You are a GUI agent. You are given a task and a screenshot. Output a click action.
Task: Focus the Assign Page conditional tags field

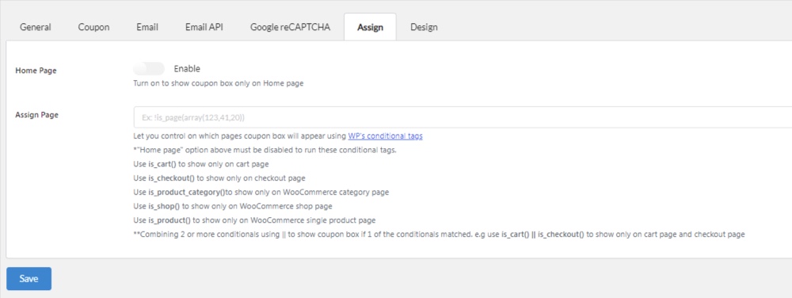[463, 117]
